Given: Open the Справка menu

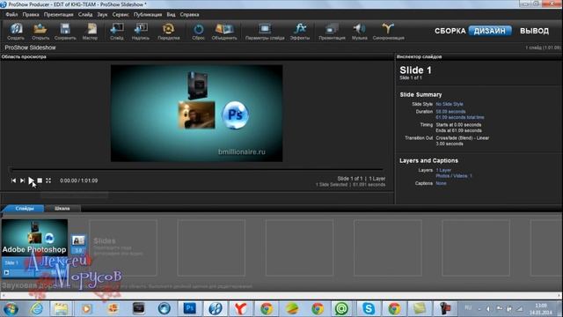Looking at the screenshot, I should [x=190, y=15].
